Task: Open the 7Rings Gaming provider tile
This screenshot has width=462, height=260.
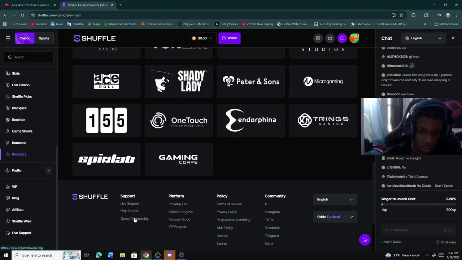Action: tap(323, 120)
